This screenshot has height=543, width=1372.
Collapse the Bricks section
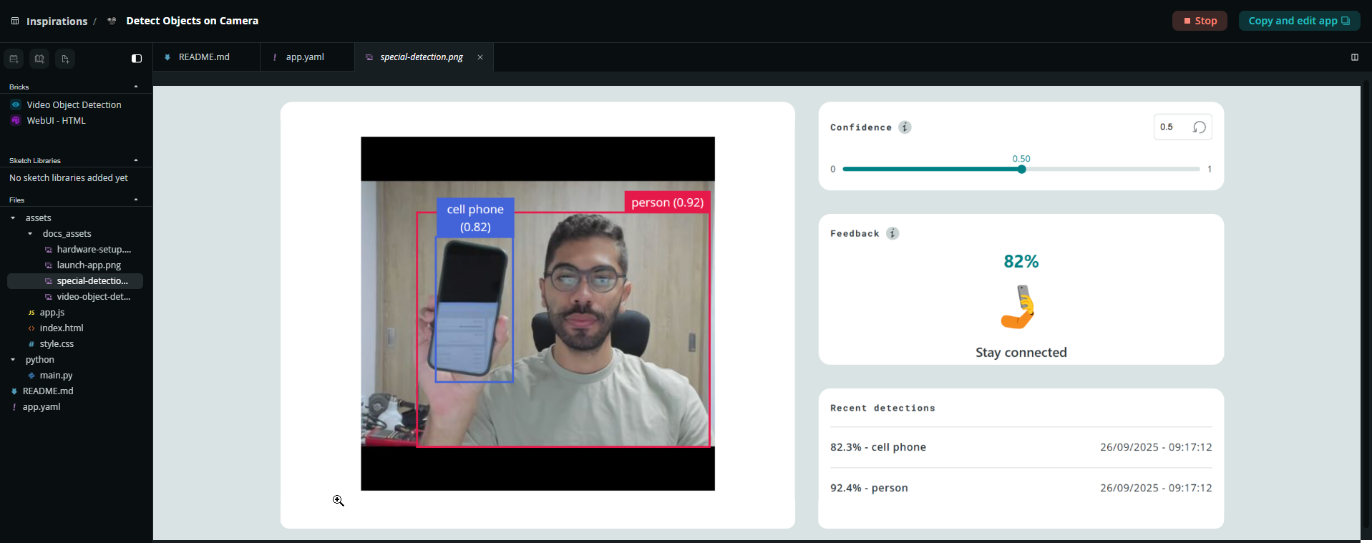[136, 87]
